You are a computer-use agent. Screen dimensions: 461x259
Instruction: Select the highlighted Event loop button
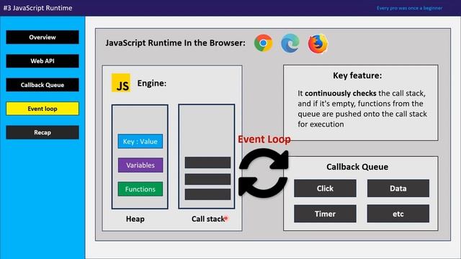pyautogui.click(x=42, y=109)
